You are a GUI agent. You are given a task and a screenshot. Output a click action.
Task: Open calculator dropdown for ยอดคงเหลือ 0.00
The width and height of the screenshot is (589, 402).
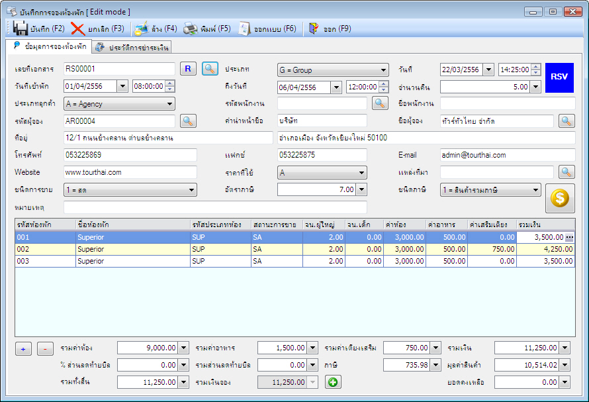click(565, 382)
